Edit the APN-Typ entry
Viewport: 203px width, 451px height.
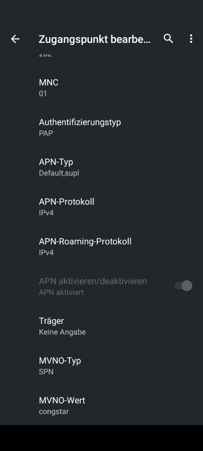[101, 167]
